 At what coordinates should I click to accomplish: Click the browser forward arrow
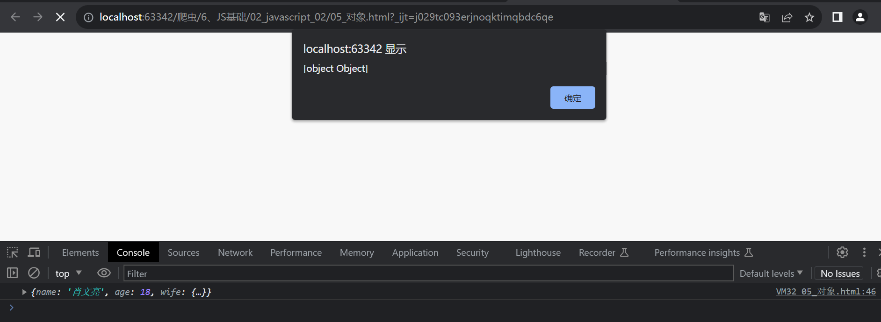pyautogui.click(x=38, y=17)
